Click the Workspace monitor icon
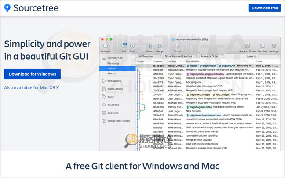The image size is (285, 178). coord(104,58)
